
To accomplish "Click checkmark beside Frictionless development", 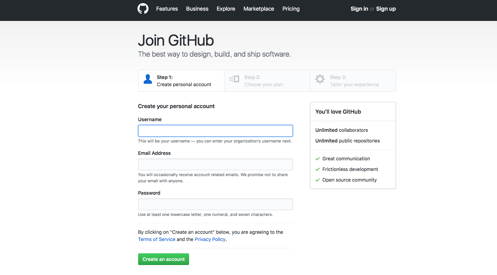I will coord(318,169).
